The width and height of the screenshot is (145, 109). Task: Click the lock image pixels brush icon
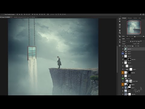click(x=127, y=46)
